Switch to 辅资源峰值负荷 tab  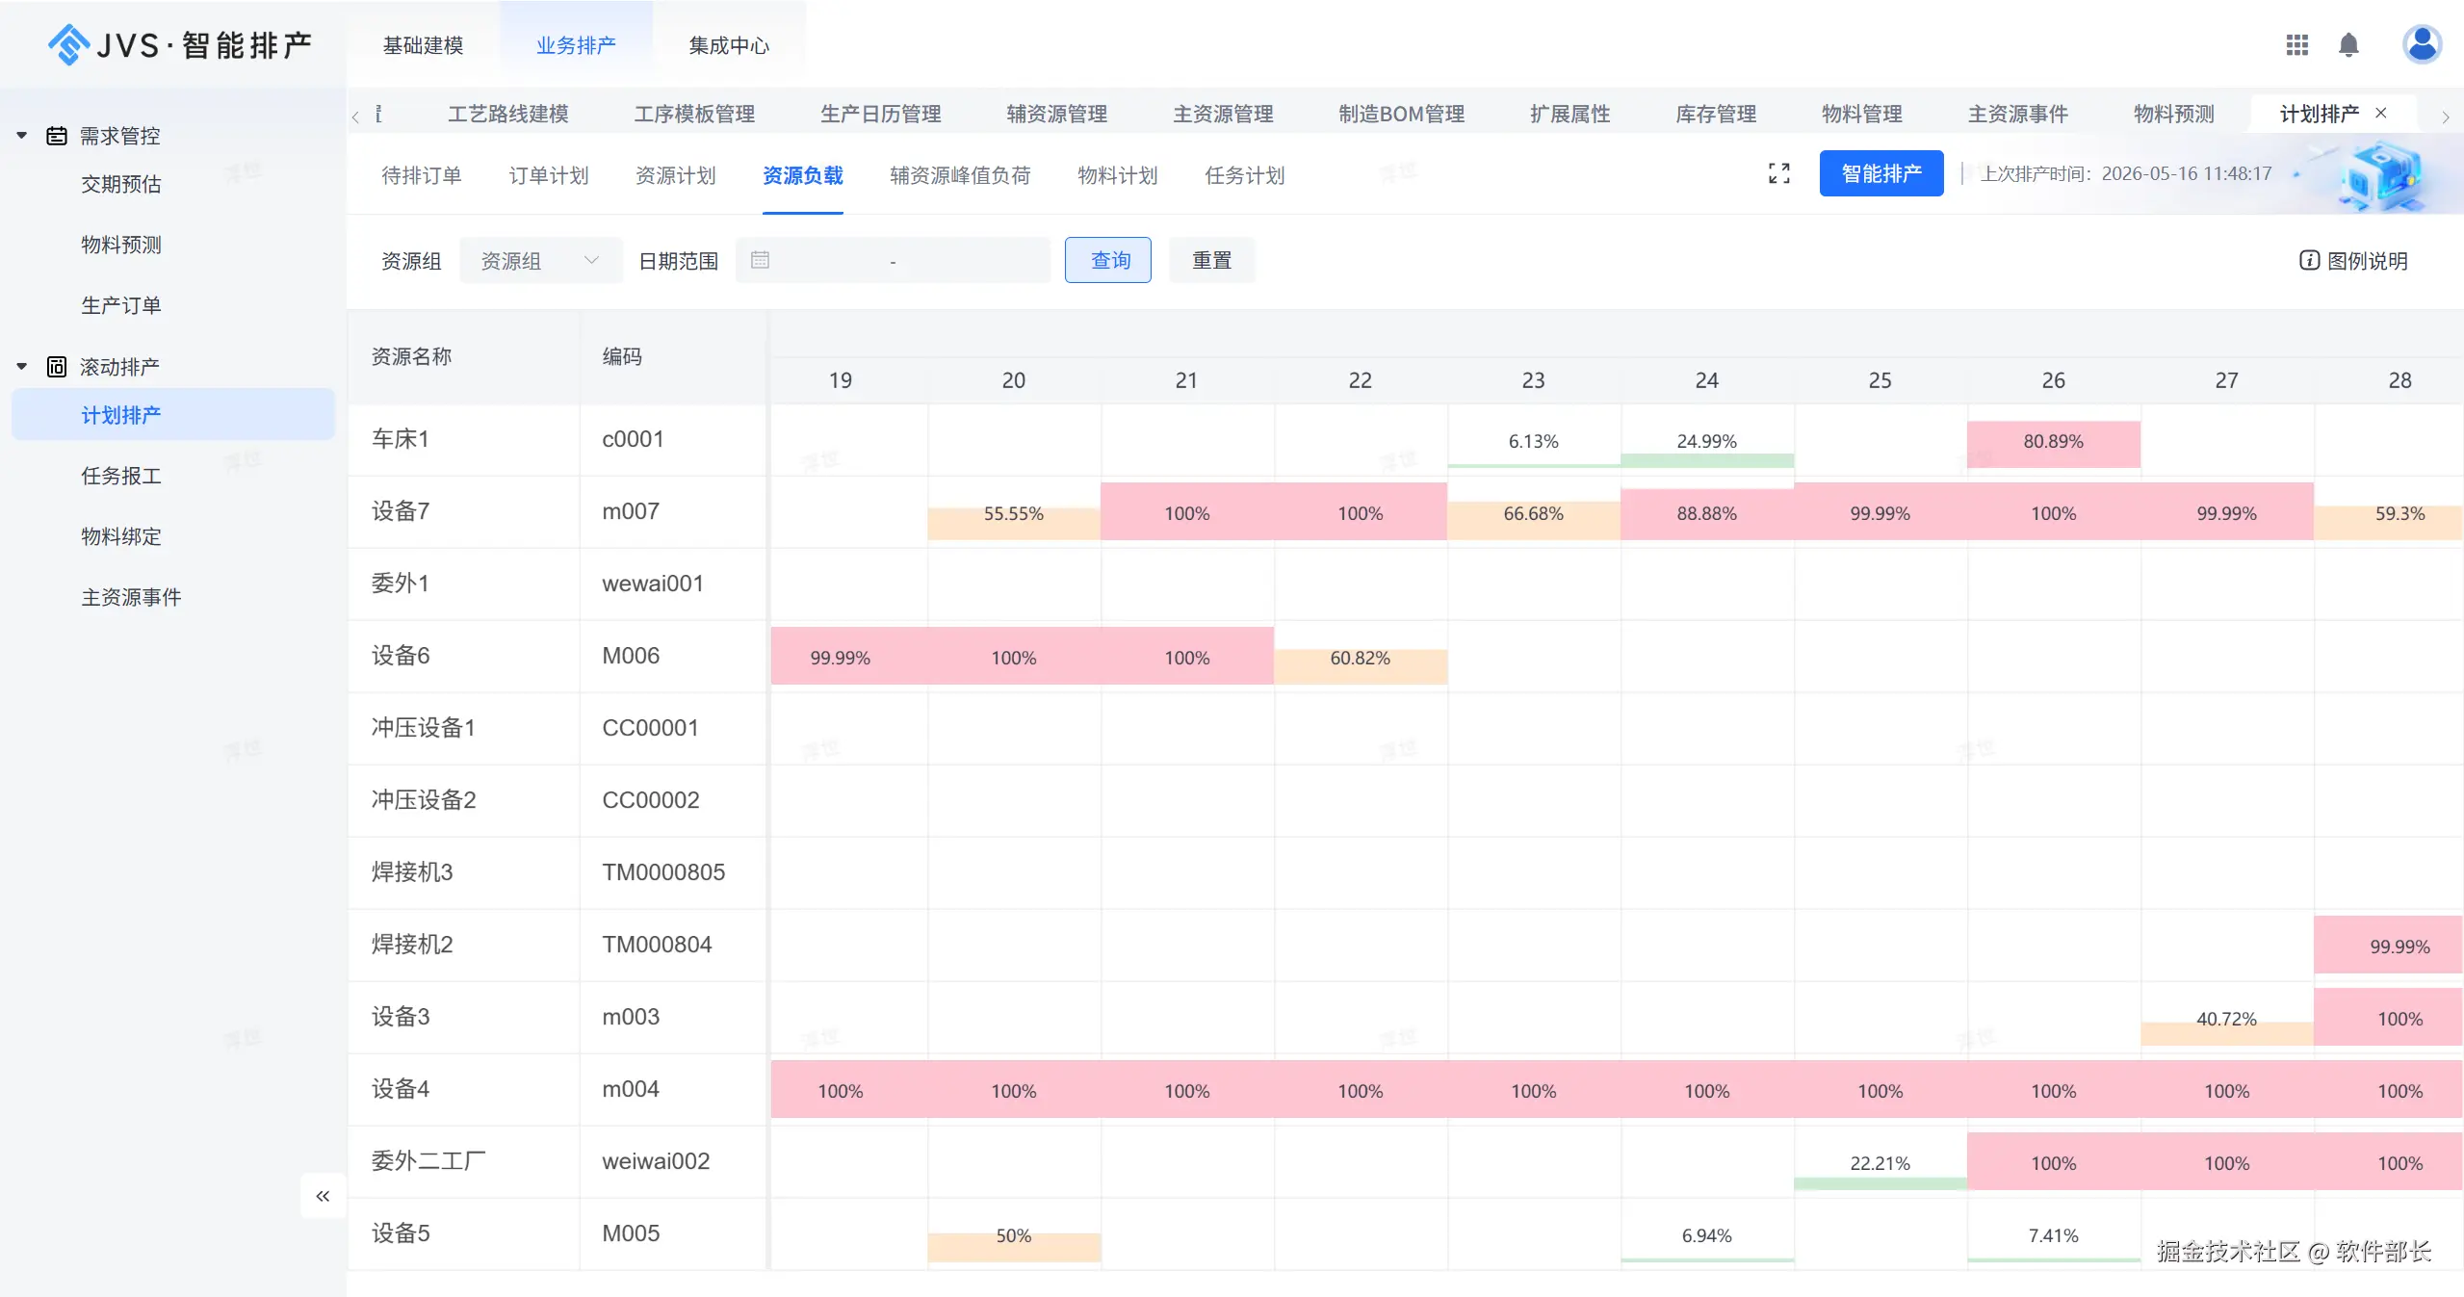960,175
